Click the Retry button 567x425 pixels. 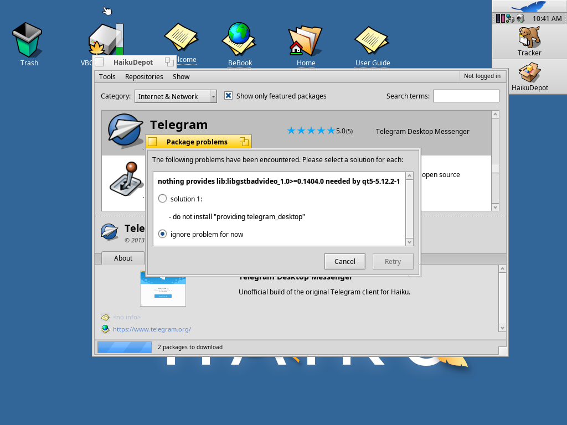[x=393, y=261]
